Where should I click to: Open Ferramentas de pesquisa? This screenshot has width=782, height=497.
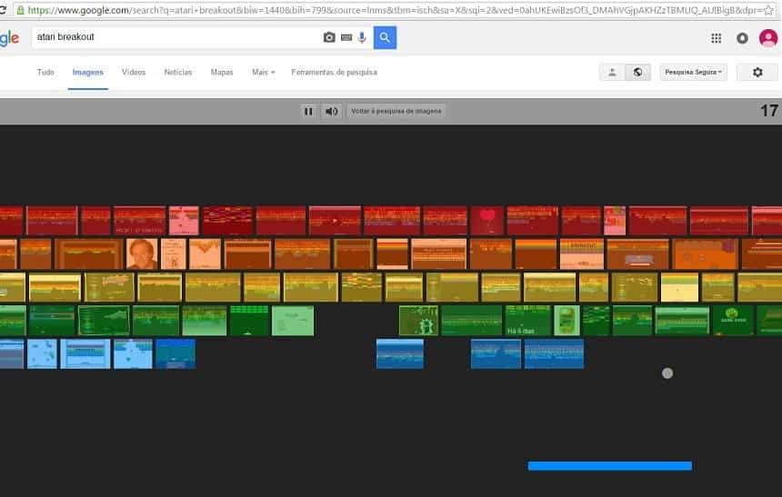pyautogui.click(x=334, y=73)
